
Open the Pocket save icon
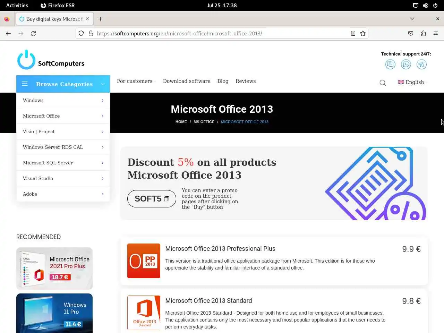click(x=411, y=33)
